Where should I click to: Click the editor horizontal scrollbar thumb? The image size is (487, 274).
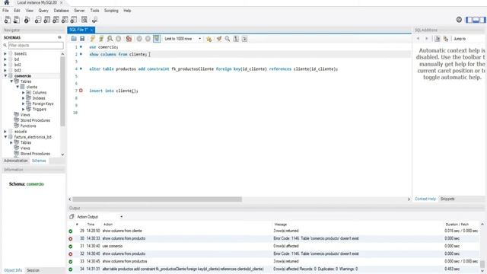click(x=158, y=199)
